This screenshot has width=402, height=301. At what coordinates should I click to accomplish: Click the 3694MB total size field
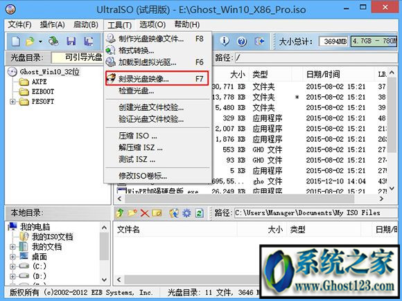333,42
